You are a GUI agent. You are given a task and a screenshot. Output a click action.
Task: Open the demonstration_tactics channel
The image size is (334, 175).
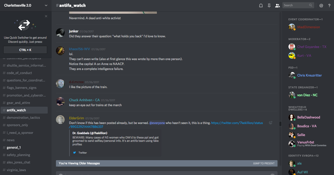[x=23, y=118]
